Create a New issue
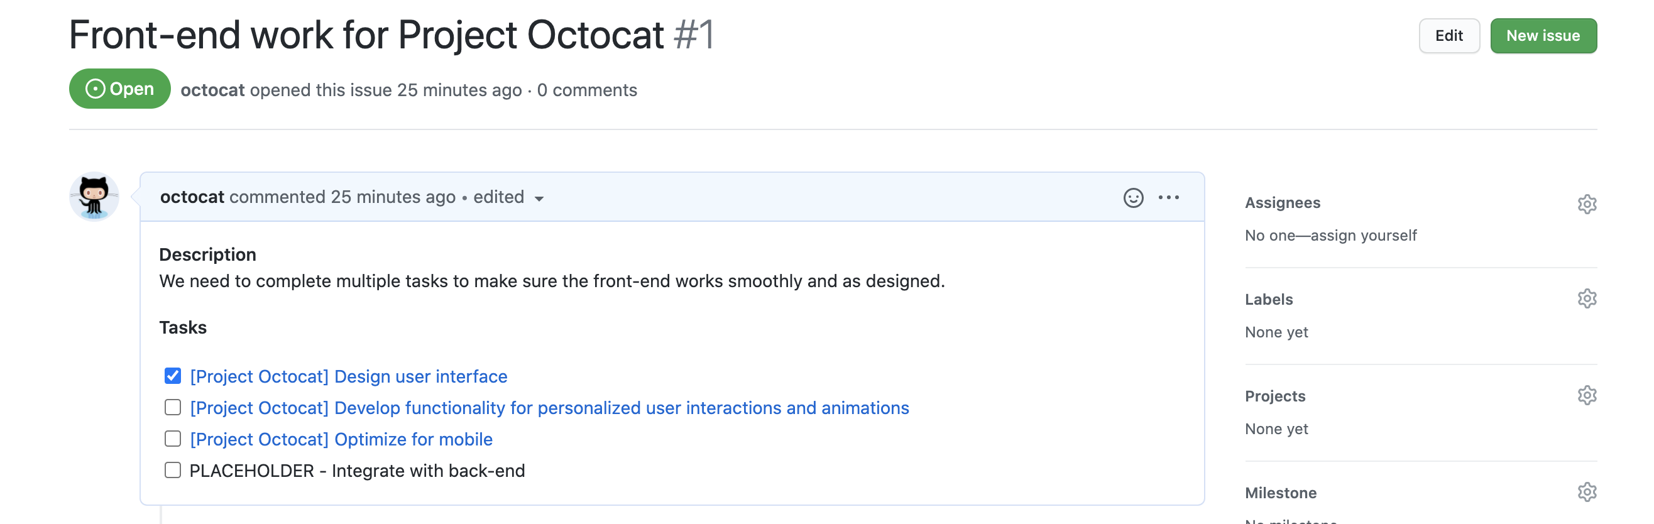Screen dimensions: 1654x524 pos(1542,36)
